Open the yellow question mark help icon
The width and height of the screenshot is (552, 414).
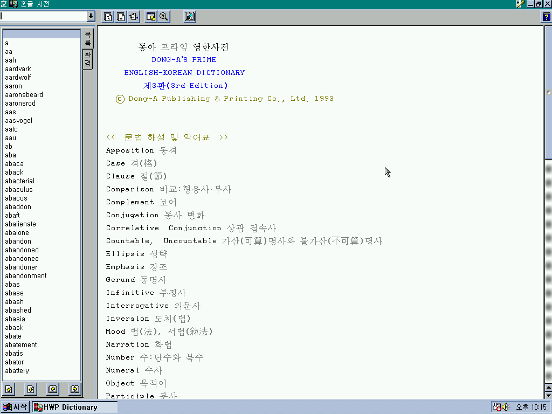pyautogui.click(x=546, y=17)
